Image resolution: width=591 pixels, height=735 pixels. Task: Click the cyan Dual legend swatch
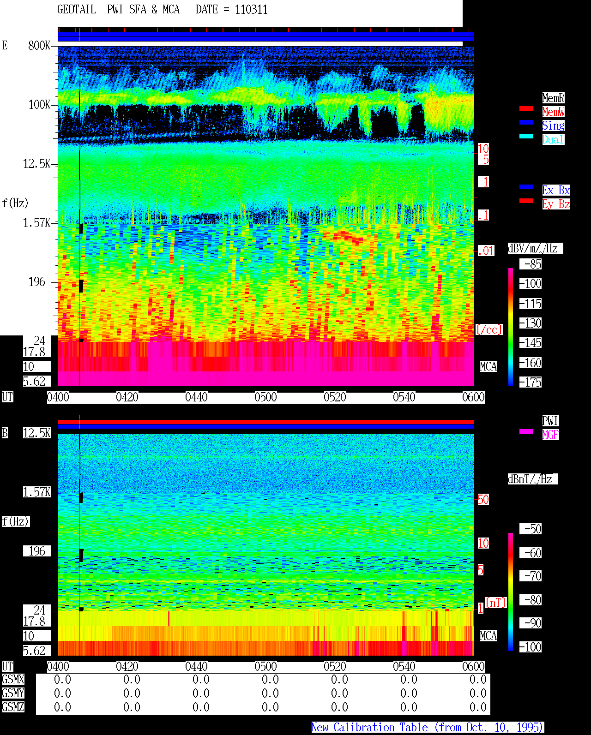(x=526, y=136)
